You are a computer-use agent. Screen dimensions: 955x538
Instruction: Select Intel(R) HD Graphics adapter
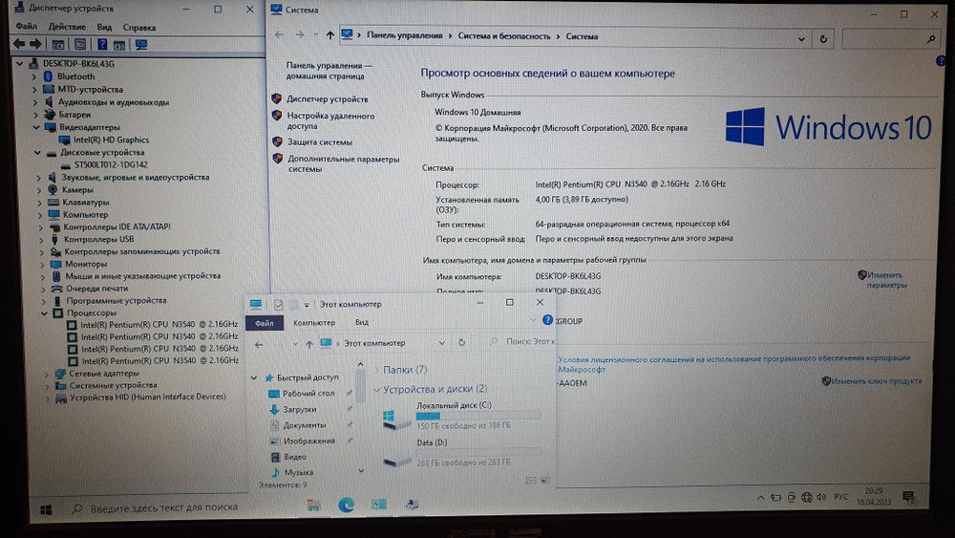tap(111, 140)
